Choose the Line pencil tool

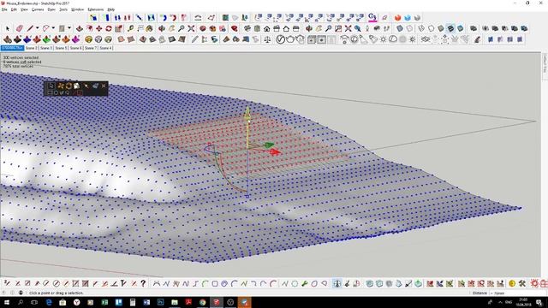click(30, 28)
